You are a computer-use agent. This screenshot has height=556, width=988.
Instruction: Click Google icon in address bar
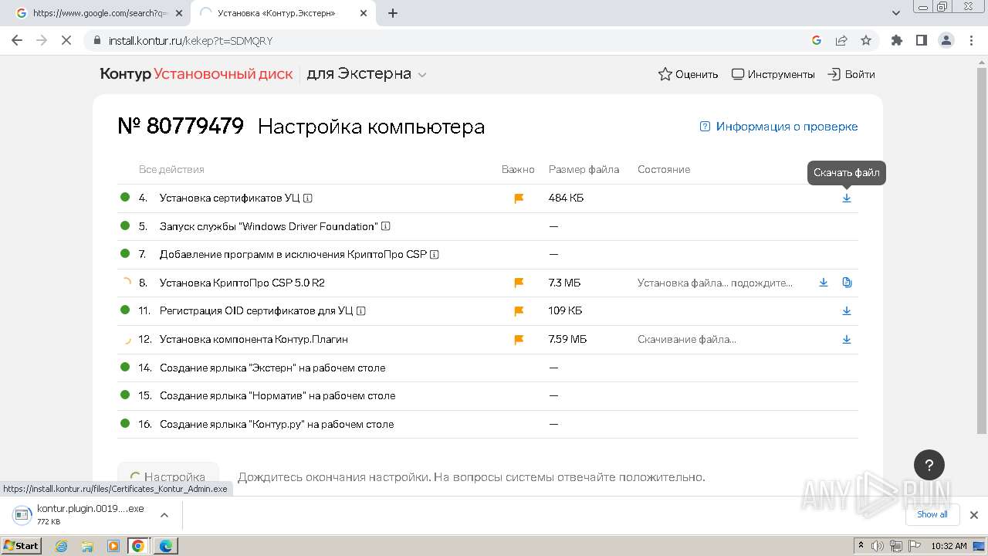[x=817, y=40]
